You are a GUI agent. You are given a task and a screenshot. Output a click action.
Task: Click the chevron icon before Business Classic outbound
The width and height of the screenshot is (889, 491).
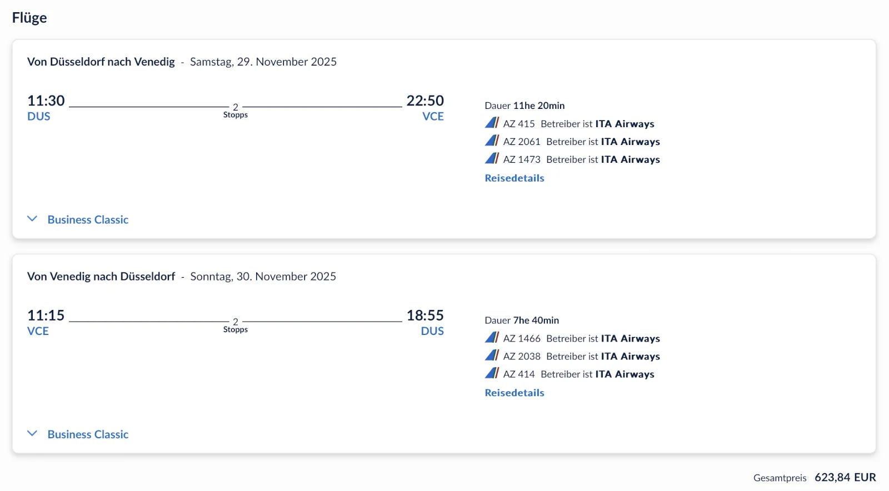pyautogui.click(x=32, y=218)
